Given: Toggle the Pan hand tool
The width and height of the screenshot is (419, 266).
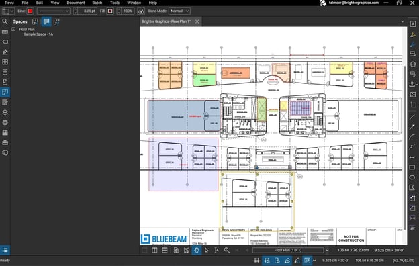Looking at the screenshot, I should coord(197,251).
